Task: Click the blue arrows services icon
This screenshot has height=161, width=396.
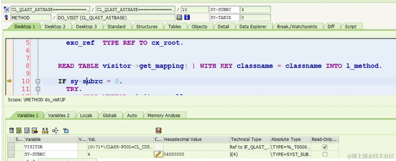Action: coord(55,130)
